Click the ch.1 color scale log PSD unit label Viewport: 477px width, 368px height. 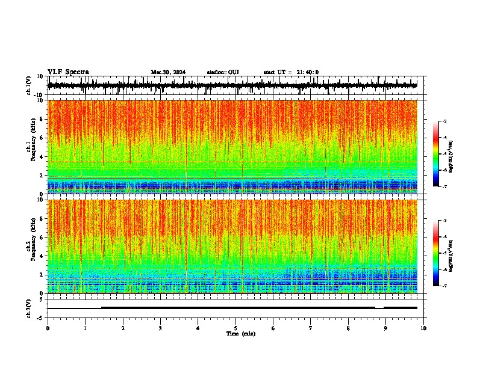(x=451, y=156)
